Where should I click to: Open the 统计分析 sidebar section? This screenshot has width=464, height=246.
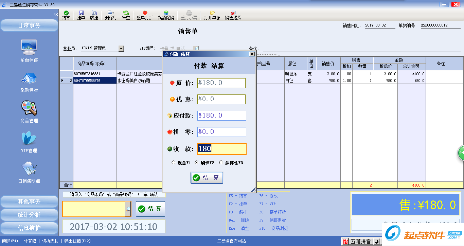point(29,215)
